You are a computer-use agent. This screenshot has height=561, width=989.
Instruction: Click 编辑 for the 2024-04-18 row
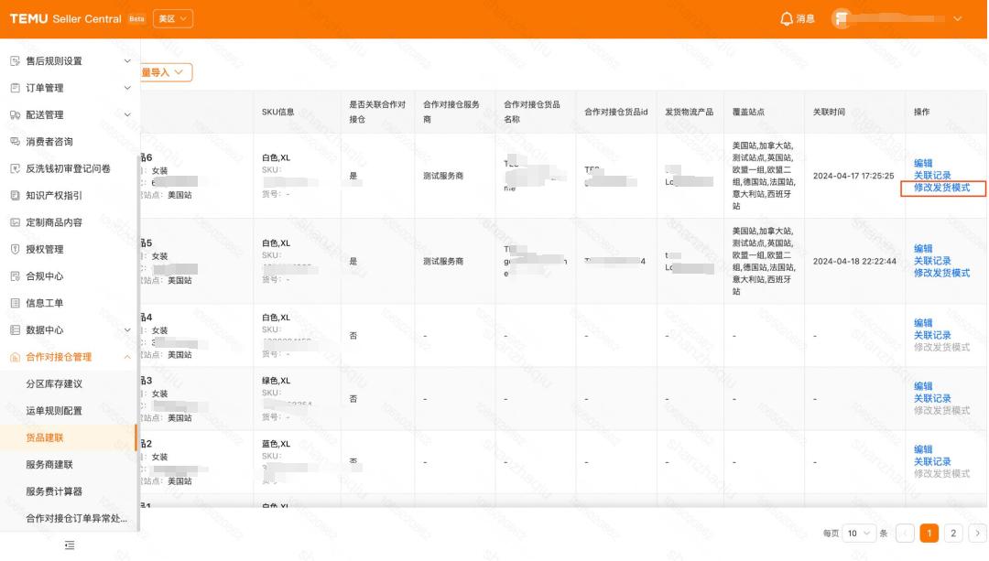(x=923, y=249)
